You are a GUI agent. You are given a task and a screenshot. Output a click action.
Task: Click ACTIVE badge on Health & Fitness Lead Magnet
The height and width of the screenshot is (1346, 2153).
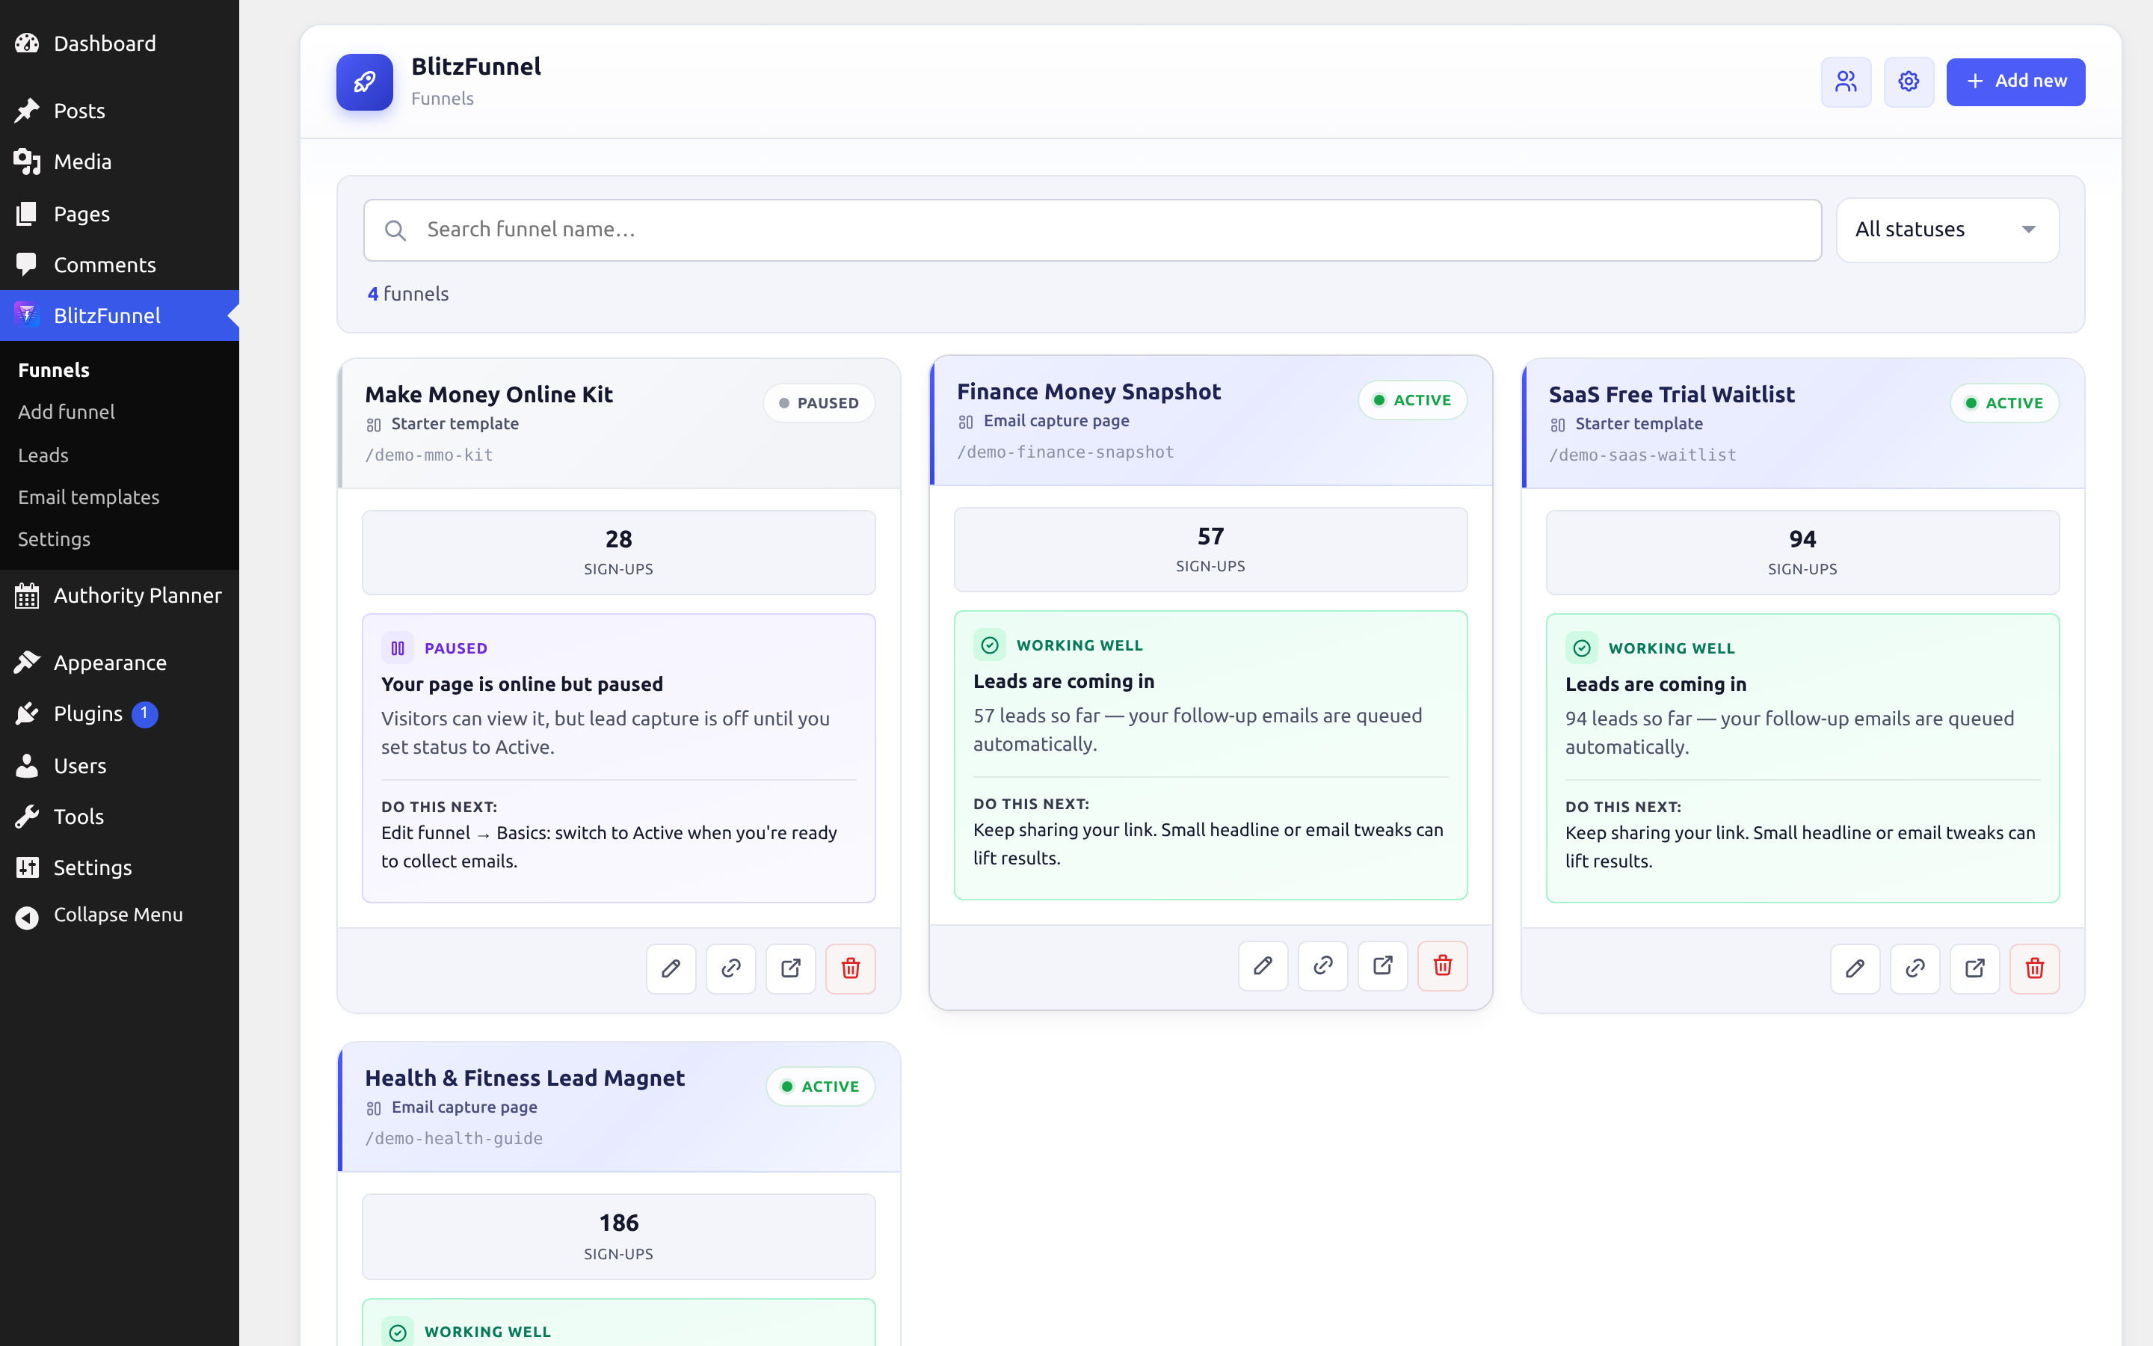click(x=820, y=1087)
